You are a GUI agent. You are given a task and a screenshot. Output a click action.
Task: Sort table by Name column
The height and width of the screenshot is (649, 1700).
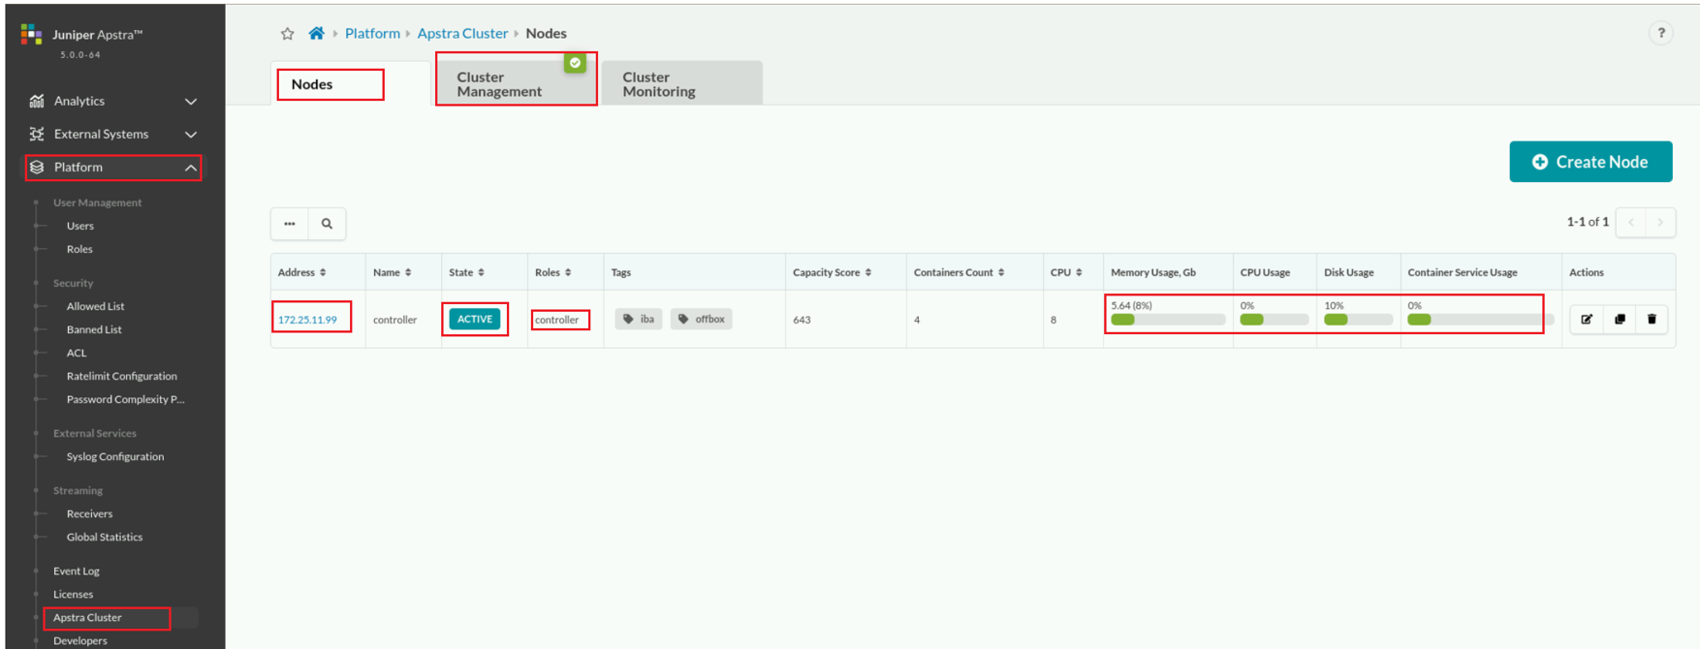coord(393,272)
